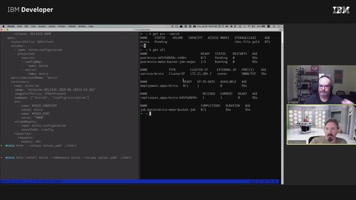Click the 'DESIRED' column header
This screenshot has height=200, width=356.
point(209,94)
